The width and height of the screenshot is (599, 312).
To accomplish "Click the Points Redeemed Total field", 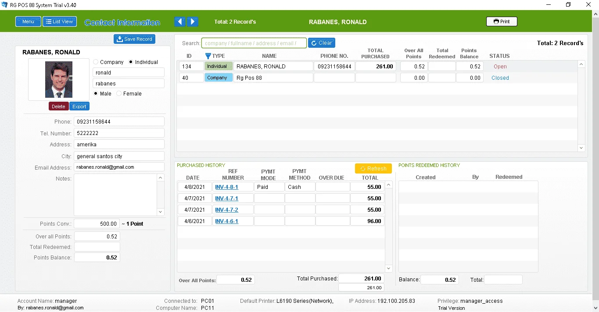I will [503, 280].
